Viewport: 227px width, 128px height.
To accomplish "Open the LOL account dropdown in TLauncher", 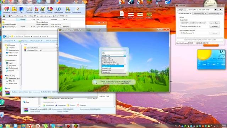I will [125, 53].
